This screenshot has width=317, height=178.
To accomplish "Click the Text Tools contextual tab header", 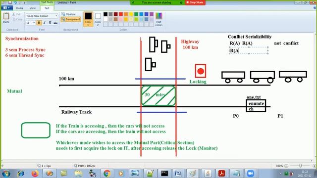I will 47,2.
